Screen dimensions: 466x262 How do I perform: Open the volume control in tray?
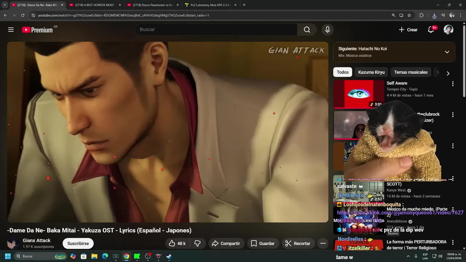441,256
